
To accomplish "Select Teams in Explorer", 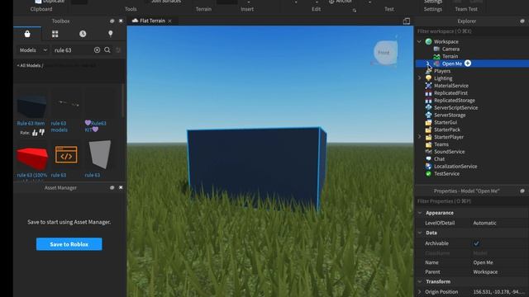I will tap(441, 144).
